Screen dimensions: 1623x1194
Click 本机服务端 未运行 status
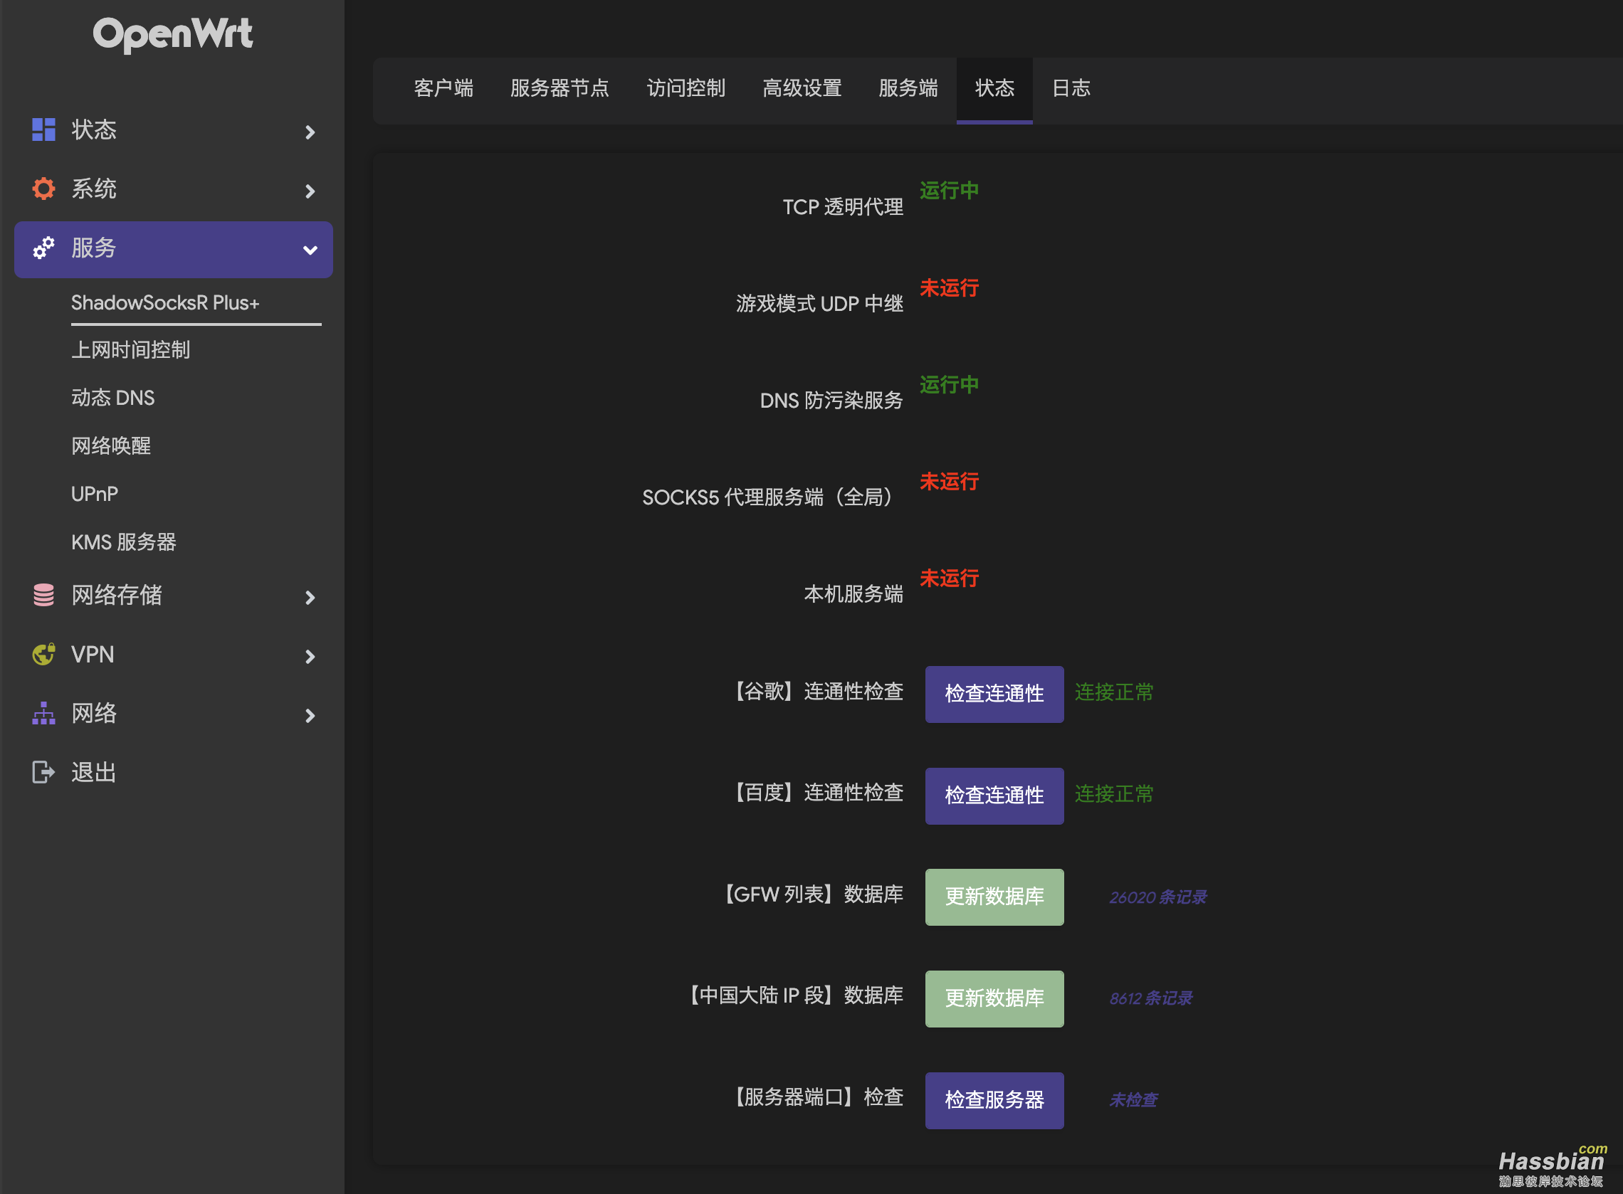[x=949, y=578]
